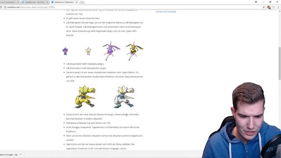281x158 pixels.
Task: Close the leftmost browser tab
Action: pyautogui.click(x=18, y=2)
